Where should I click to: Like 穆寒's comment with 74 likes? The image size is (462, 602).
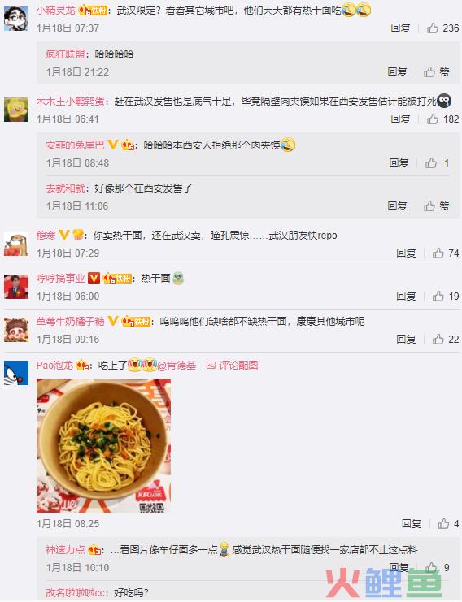446,253
